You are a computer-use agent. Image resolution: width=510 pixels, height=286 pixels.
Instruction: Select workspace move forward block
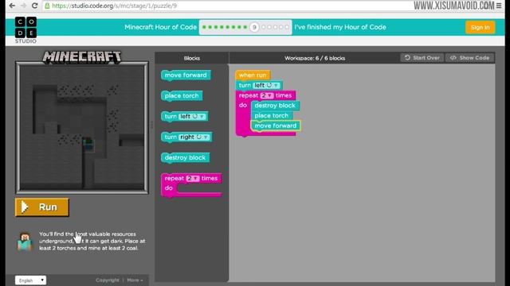click(276, 126)
